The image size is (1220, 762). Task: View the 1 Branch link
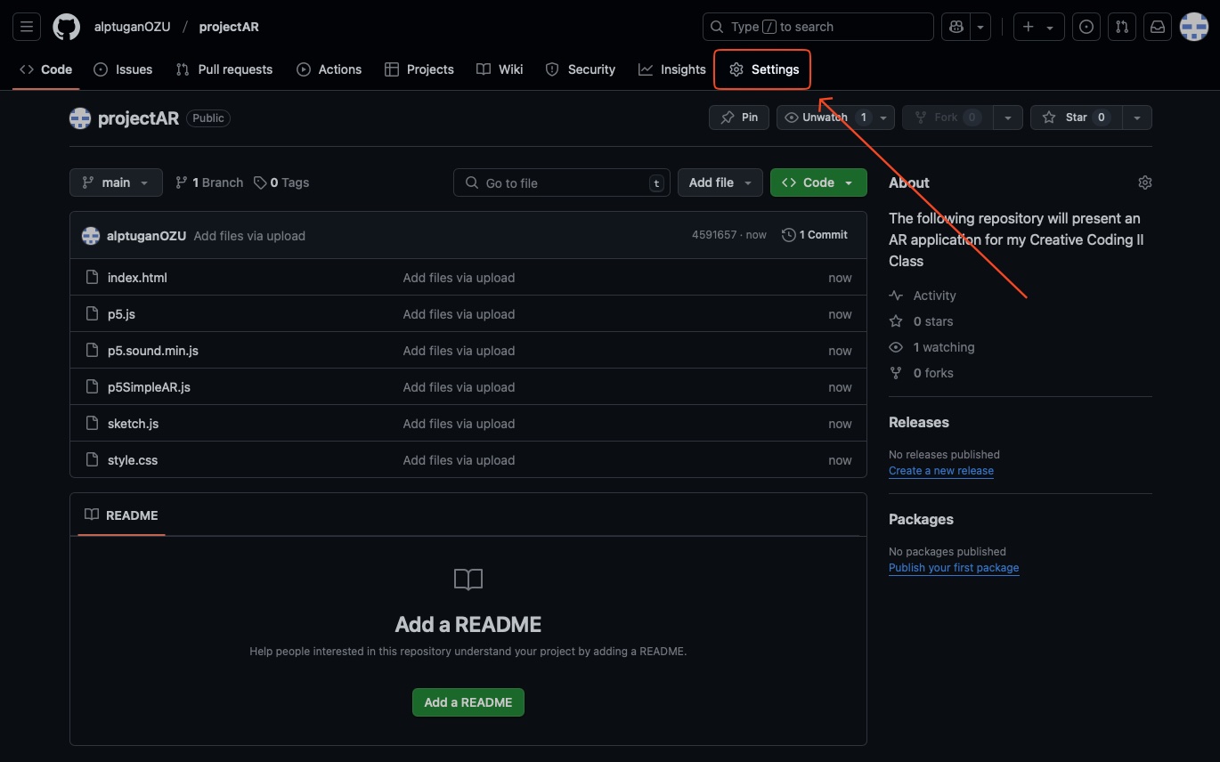[209, 182]
